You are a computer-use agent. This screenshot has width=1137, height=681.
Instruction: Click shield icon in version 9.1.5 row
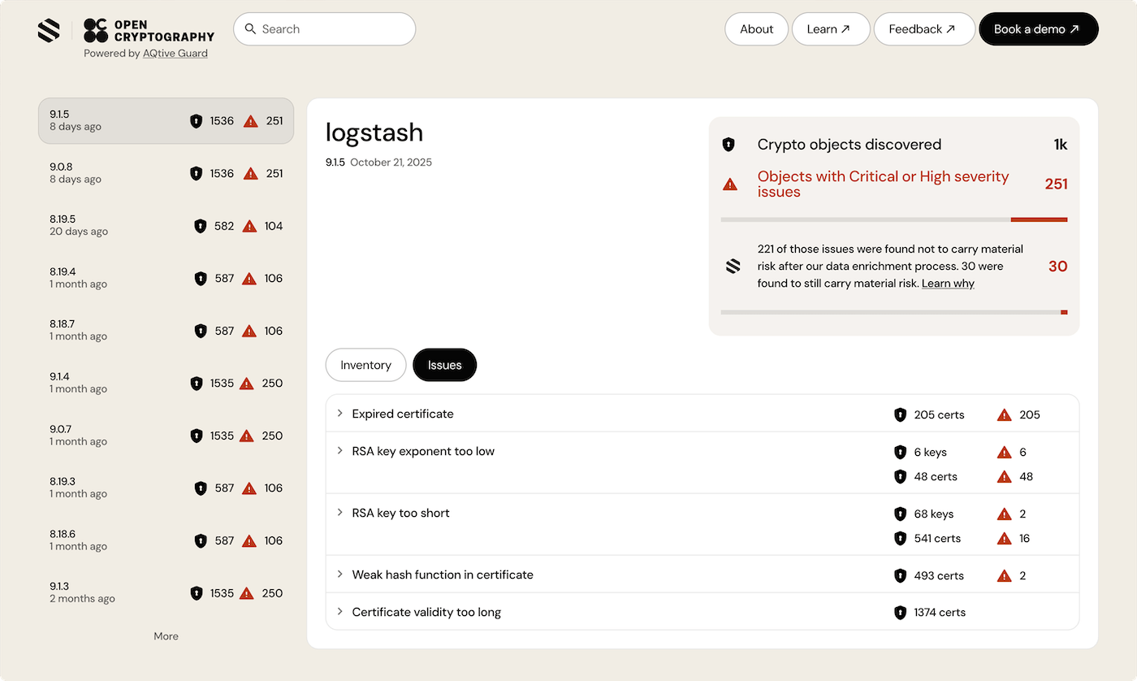click(196, 121)
